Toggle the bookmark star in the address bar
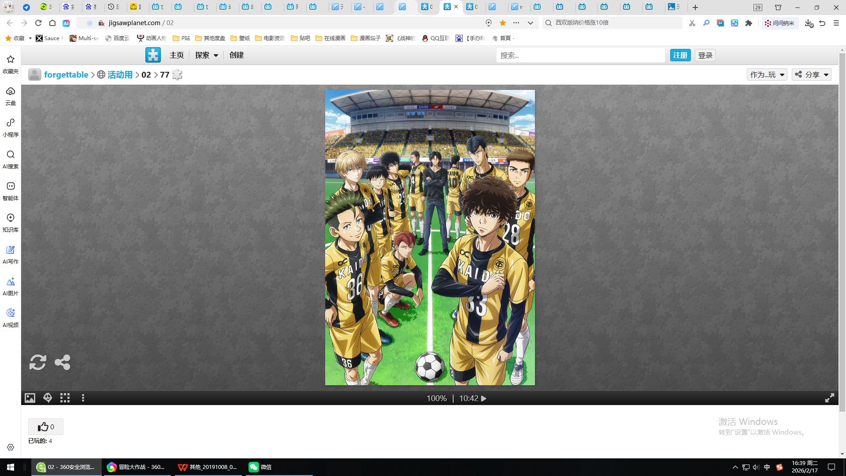 (x=502, y=23)
